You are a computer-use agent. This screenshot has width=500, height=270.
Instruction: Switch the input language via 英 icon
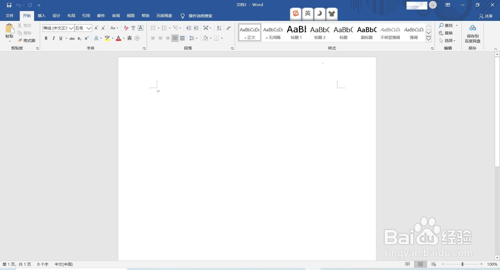308,13
